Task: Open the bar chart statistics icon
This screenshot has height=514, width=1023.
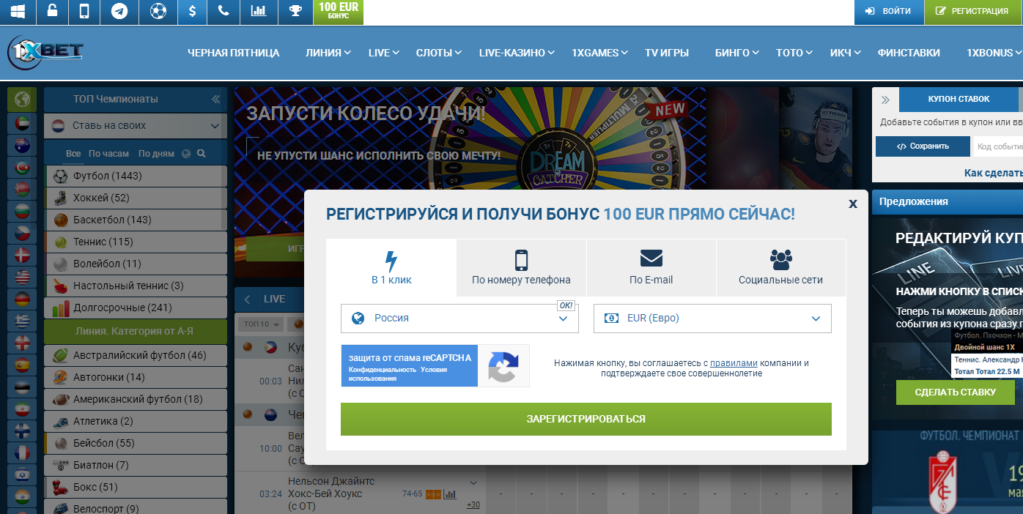Action: (x=259, y=11)
